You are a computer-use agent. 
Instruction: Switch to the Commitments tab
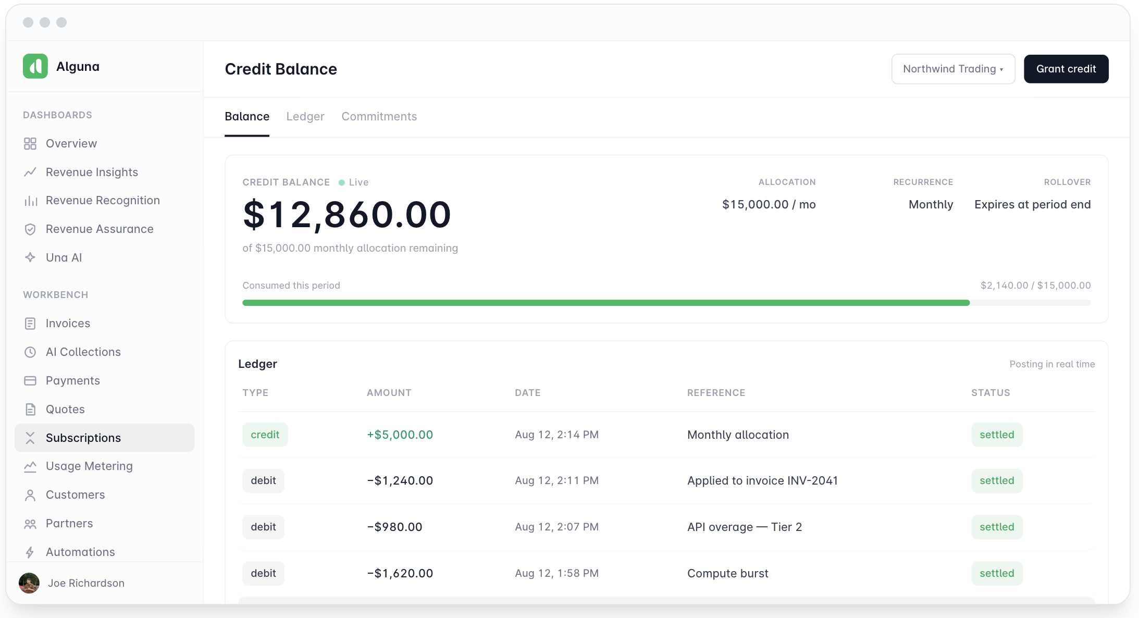[379, 117]
